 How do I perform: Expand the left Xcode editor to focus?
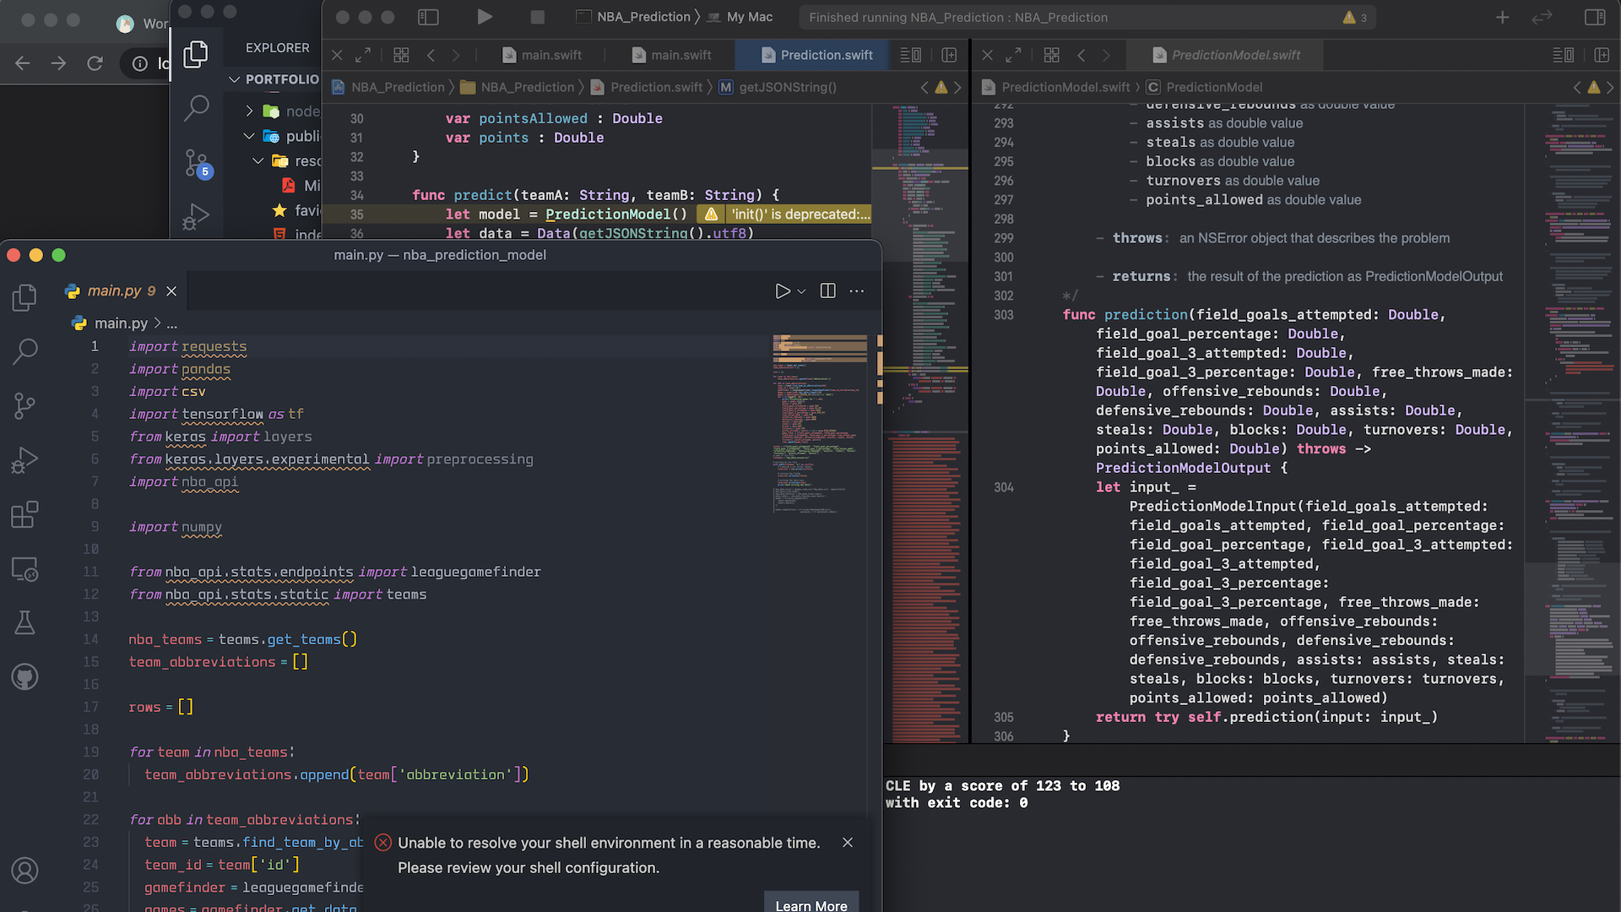tap(363, 55)
